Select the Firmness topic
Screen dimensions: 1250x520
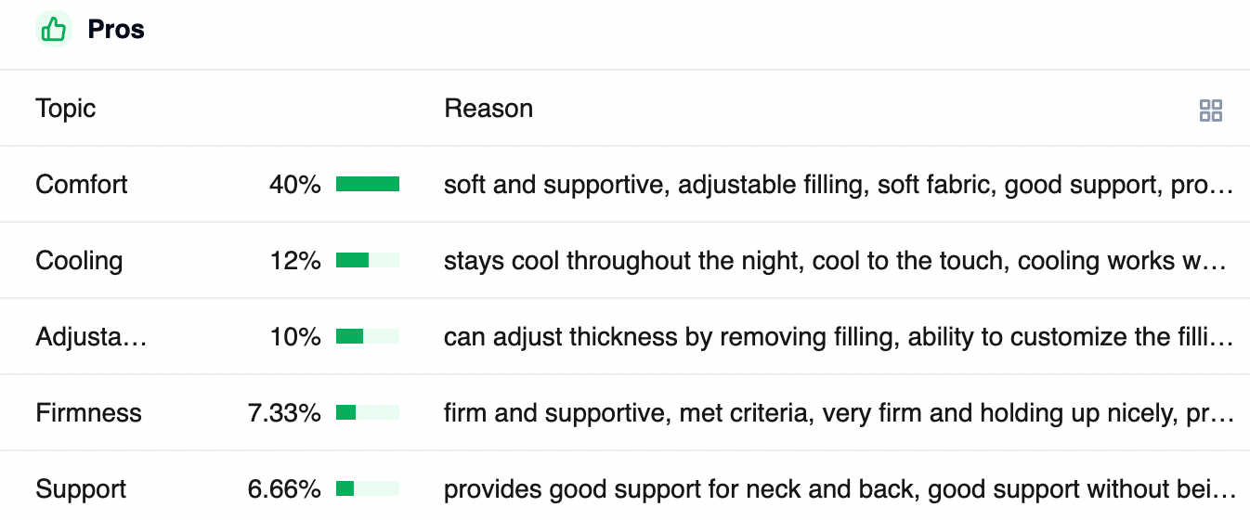pos(88,412)
